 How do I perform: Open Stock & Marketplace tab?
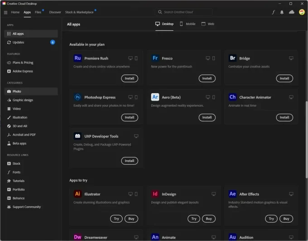(79, 12)
